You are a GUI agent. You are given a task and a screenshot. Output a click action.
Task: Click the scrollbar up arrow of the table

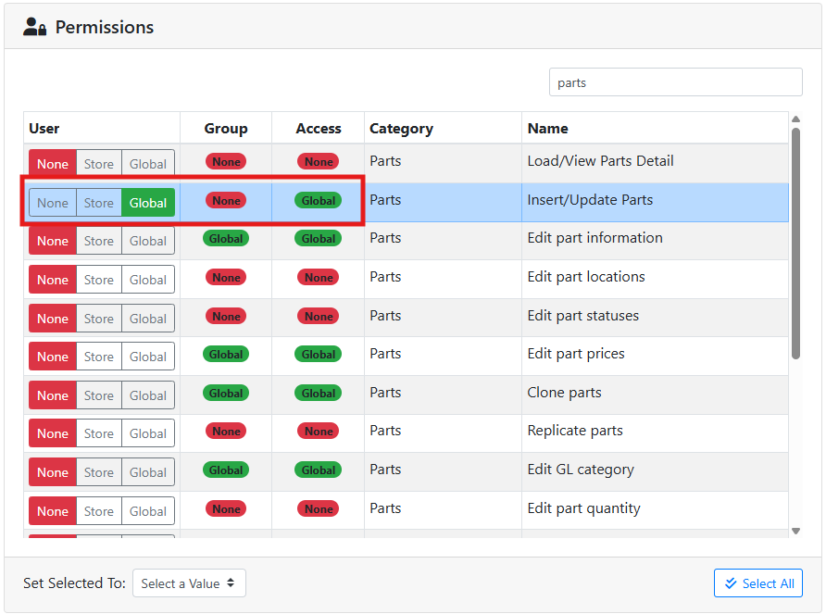[x=795, y=119]
